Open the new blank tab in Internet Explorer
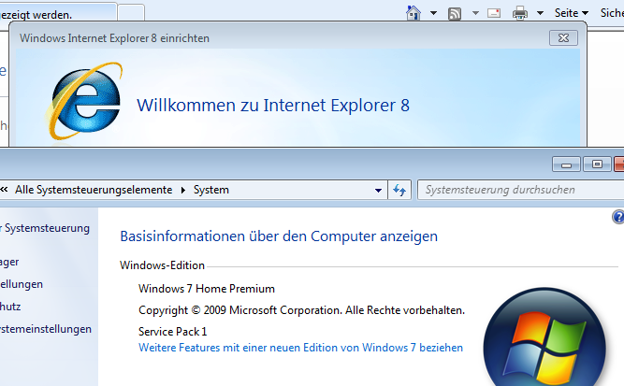624x386 pixels. 131,12
